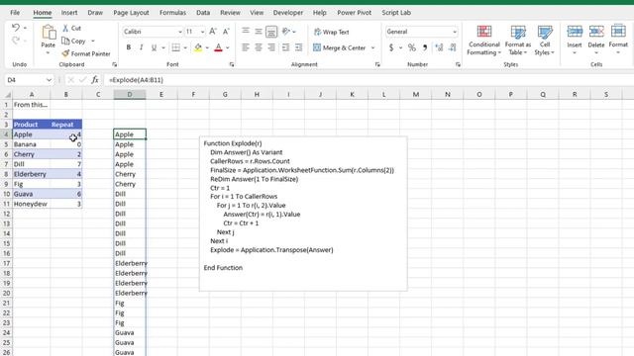The image size is (634, 356).
Task: Open the General number format dropdown
Action: point(455,32)
